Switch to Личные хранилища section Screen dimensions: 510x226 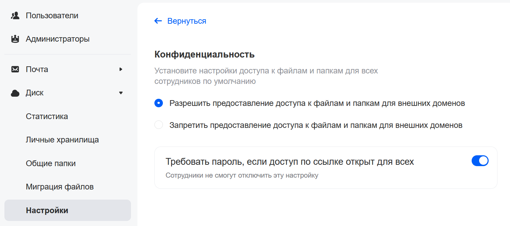click(62, 139)
